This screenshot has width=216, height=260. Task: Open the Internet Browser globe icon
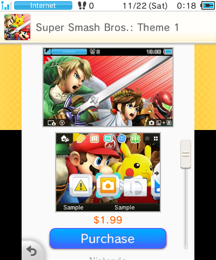[x=122, y=139]
